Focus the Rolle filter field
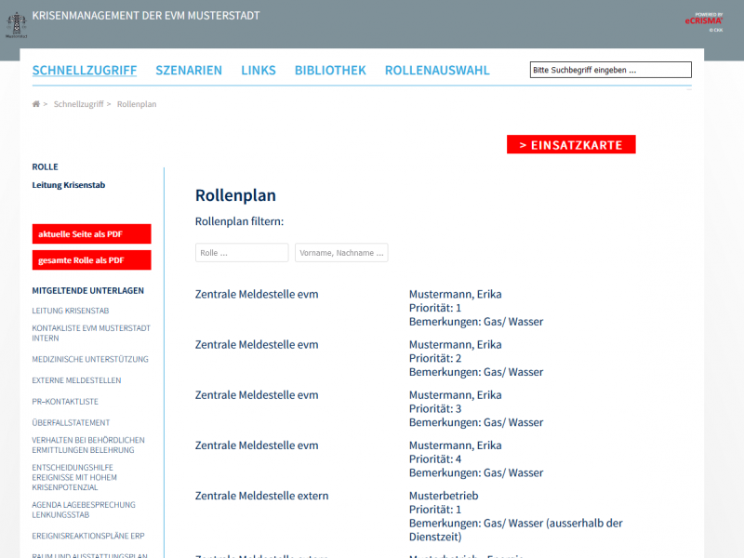The width and height of the screenshot is (744, 558). [242, 253]
